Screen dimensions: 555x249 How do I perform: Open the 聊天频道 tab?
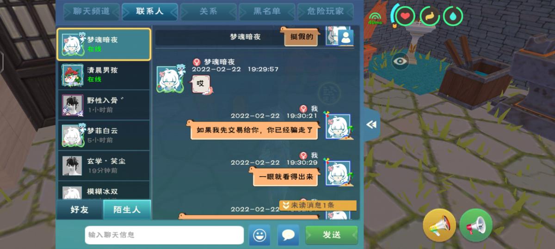pyautogui.click(x=91, y=12)
